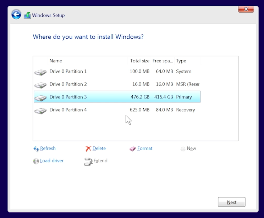Sort by the Free space column header
The height and width of the screenshot is (218, 264).
click(x=163, y=61)
